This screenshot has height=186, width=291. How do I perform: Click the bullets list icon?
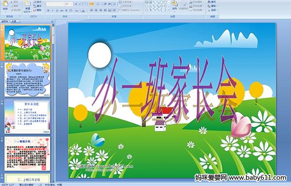coord(92,4)
